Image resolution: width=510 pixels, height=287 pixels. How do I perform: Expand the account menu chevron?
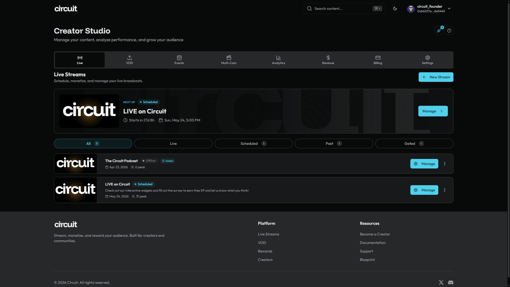[449, 9]
